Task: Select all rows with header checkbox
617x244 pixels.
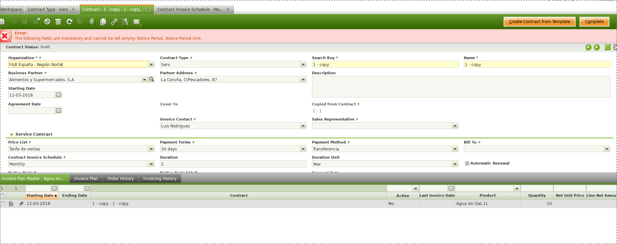Action: (2, 195)
